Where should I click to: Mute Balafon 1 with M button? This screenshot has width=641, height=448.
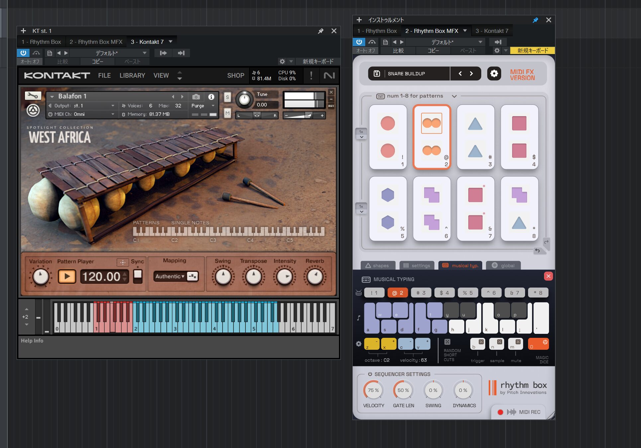pyautogui.click(x=227, y=113)
